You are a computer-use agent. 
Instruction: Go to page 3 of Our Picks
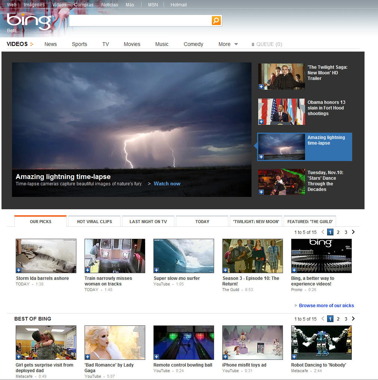(x=346, y=232)
